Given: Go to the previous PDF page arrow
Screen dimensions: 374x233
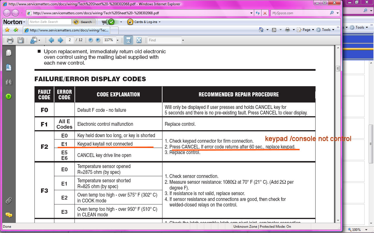Looking at the screenshot, I should (51, 40).
